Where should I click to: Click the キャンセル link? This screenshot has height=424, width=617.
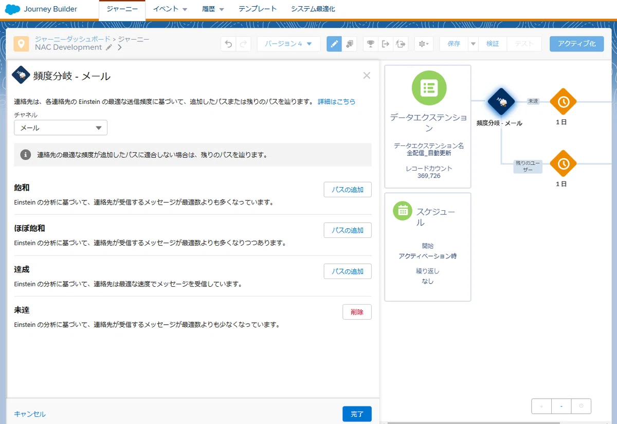(x=30, y=414)
